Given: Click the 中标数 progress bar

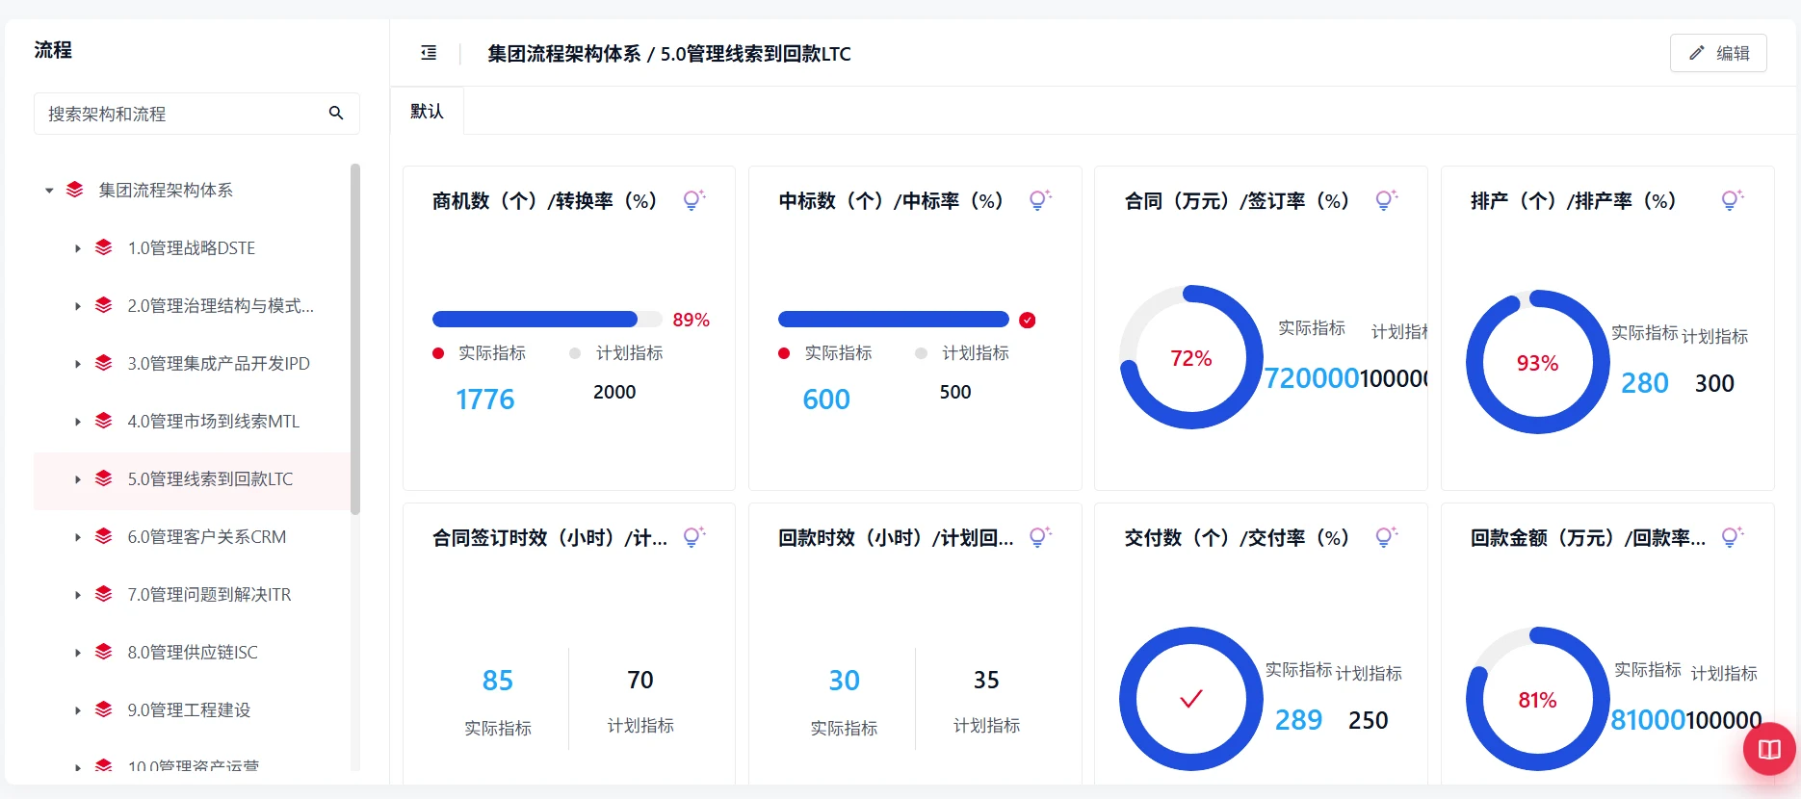Looking at the screenshot, I should click(x=894, y=320).
